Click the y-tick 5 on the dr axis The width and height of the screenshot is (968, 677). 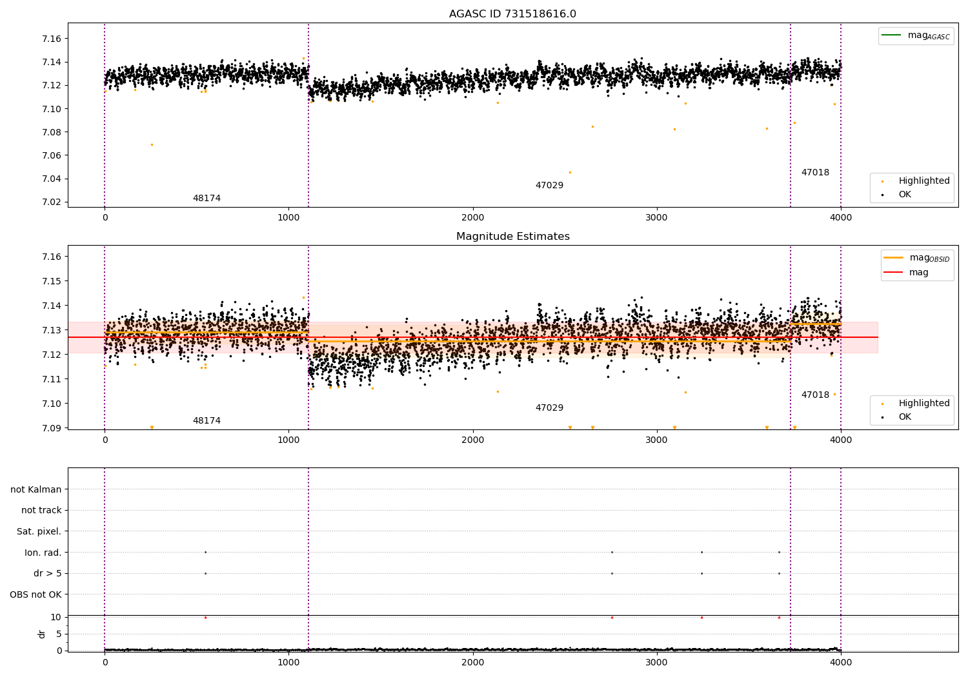click(59, 634)
